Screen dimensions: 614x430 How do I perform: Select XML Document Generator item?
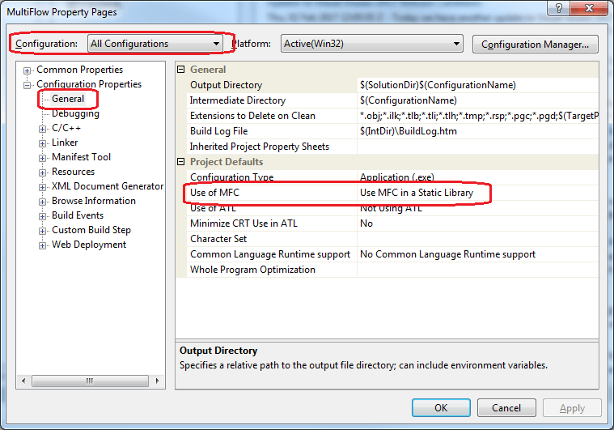coord(108,186)
